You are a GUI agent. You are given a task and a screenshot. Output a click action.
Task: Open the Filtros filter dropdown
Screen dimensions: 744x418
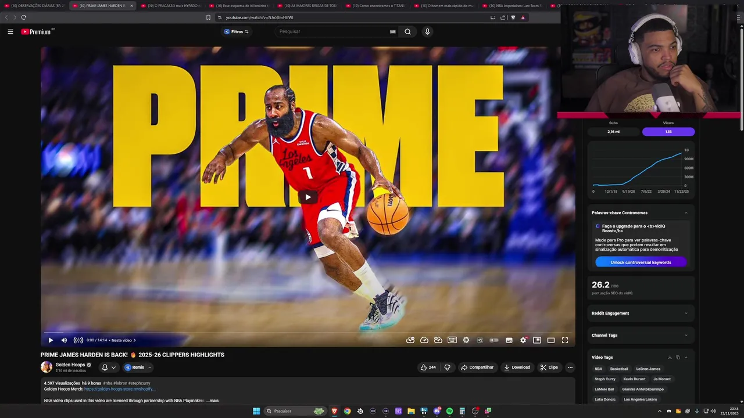[237, 32]
